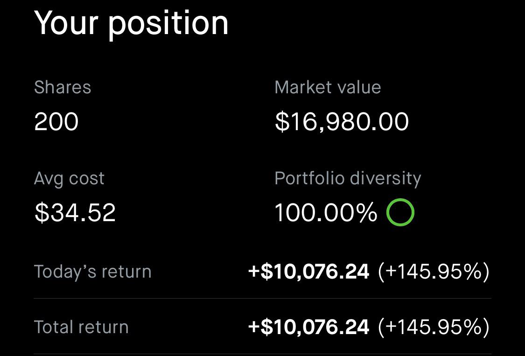Select the Today's return label
The height and width of the screenshot is (356, 525).
[x=93, y=272]
